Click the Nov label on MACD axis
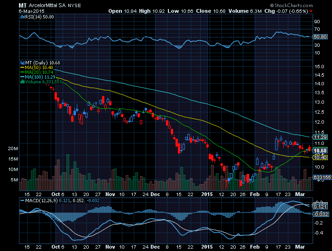Screen dimensions: 332x251 point(110,247)
